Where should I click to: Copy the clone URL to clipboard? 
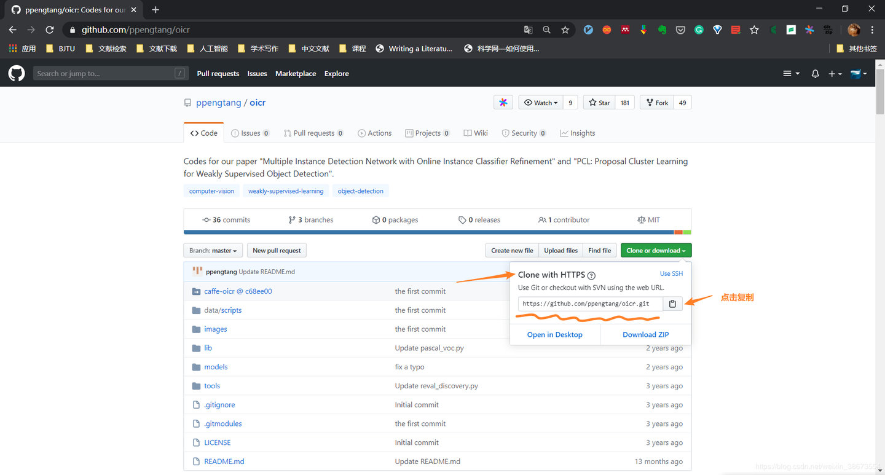coord(672,304)
